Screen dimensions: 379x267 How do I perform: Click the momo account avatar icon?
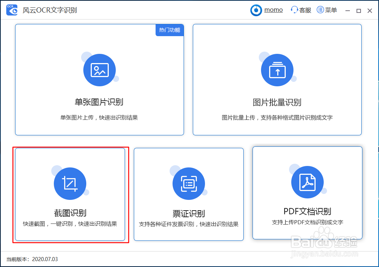[256, 10]
